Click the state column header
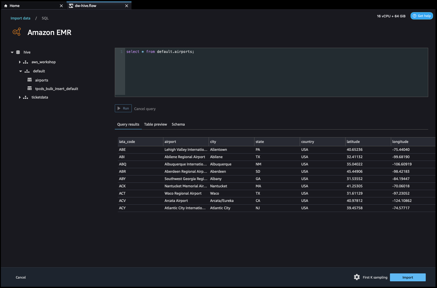Viewport: 437px width, 288px height. [x=277, y=142]
